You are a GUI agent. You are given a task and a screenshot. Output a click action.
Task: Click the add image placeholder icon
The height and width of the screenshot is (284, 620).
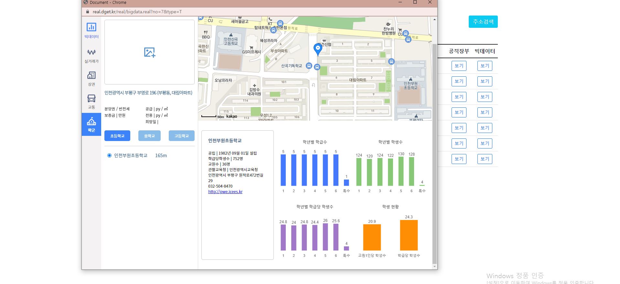tap(149, 52)
